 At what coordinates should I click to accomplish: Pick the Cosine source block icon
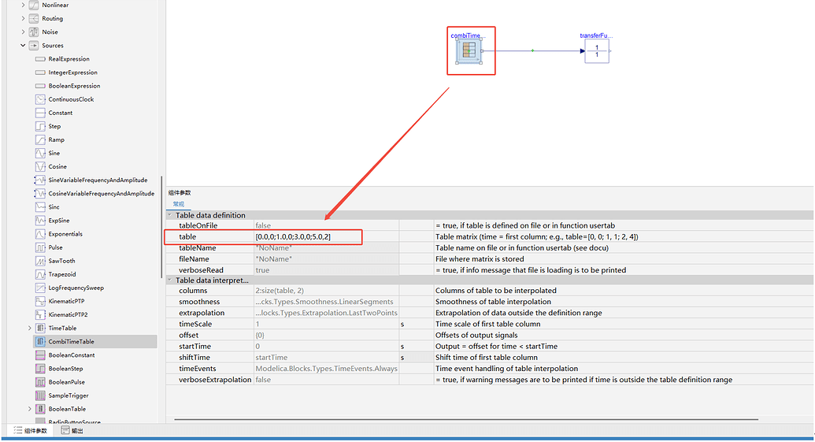click(40, 167)
